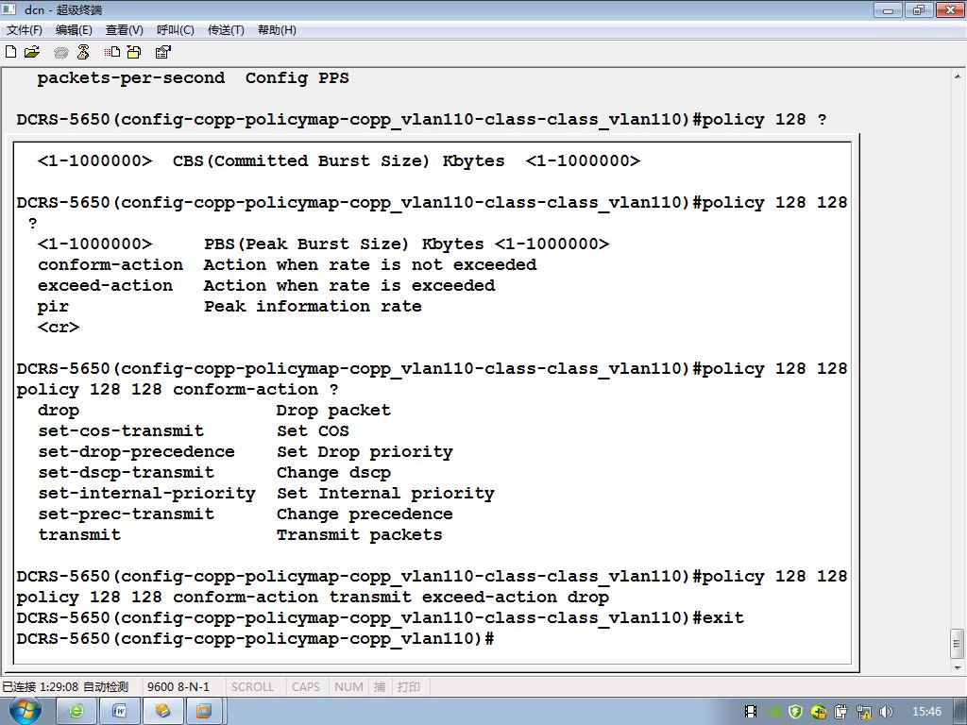Click the power plug tray icon
Image resolution: width=967 pixels, height=725 pixels.
coord(841,712)
